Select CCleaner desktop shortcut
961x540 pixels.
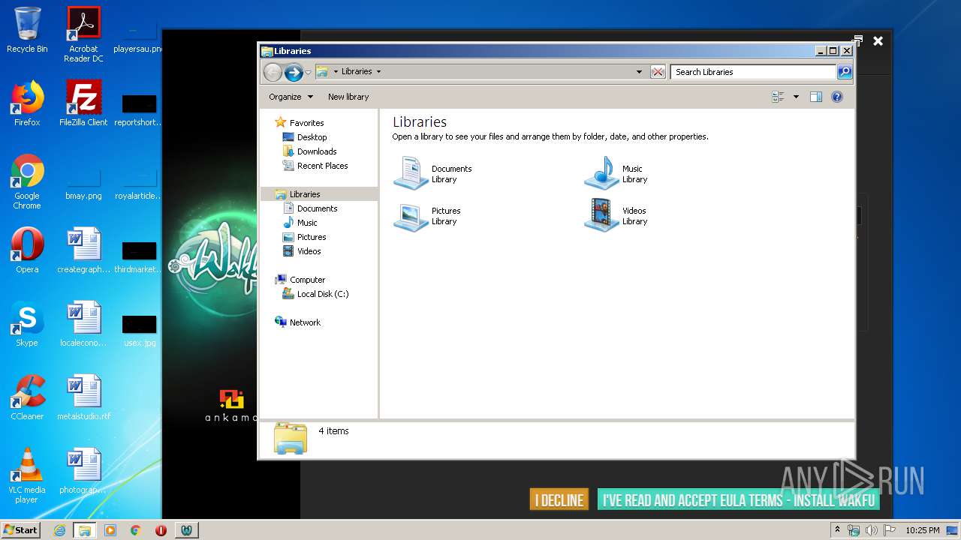pyautogui.click(x=27, y=397)
